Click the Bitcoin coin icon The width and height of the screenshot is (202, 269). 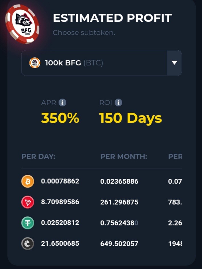[x=28, y=181]
